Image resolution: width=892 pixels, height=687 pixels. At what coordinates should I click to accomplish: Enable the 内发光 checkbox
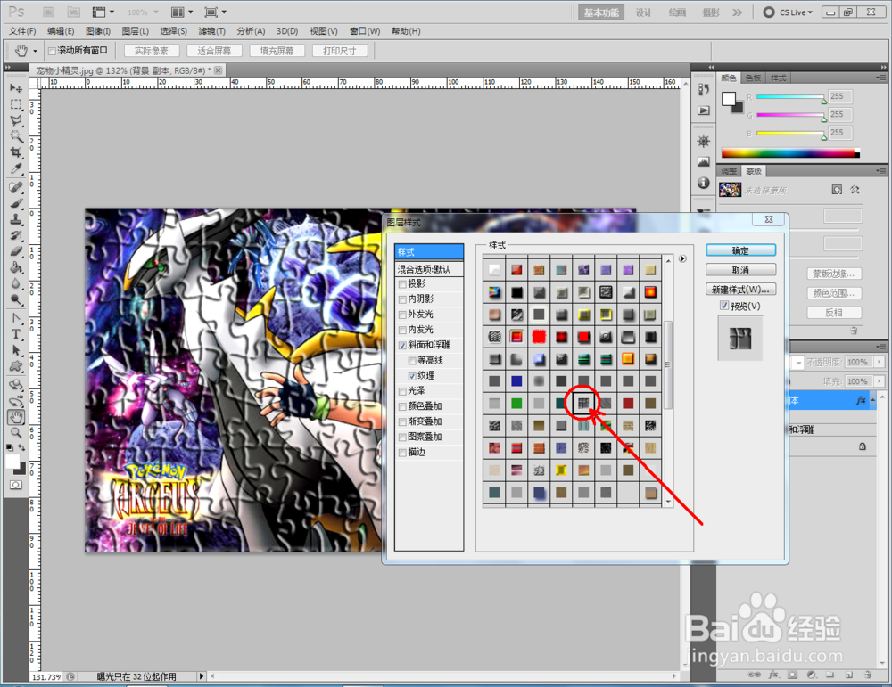[x=403, y=331]
